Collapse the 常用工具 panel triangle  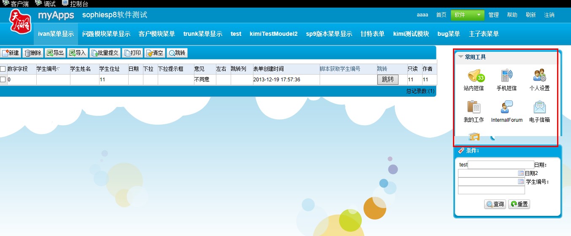tap(461, 56)
